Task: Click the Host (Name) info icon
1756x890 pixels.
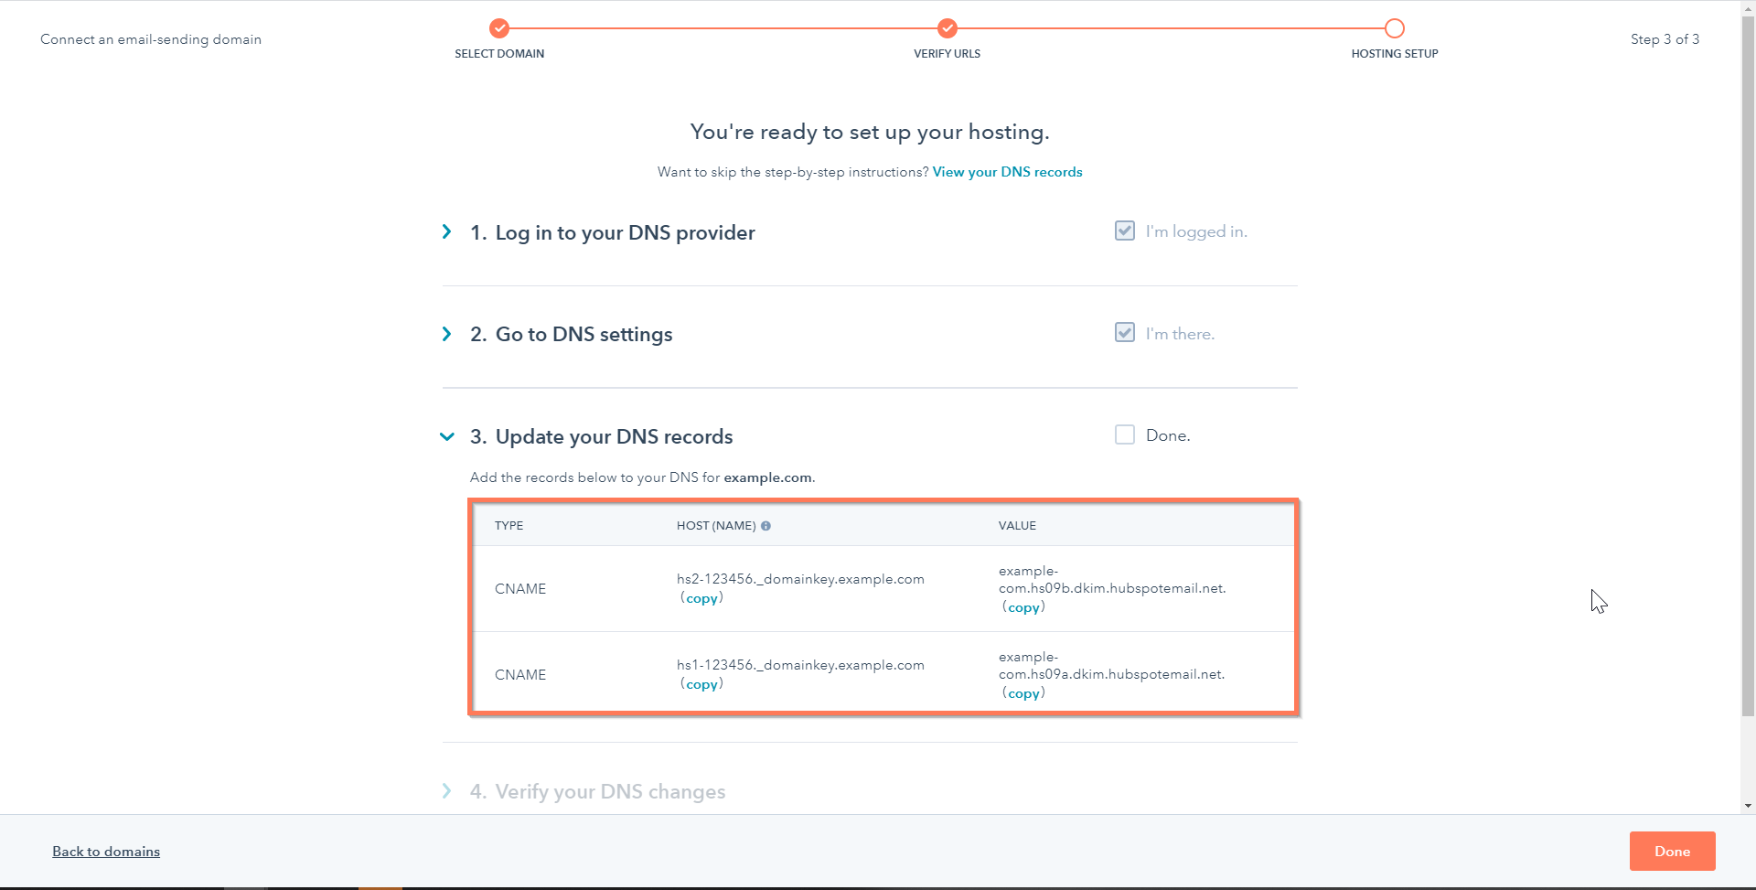Action: pos(766,526)
